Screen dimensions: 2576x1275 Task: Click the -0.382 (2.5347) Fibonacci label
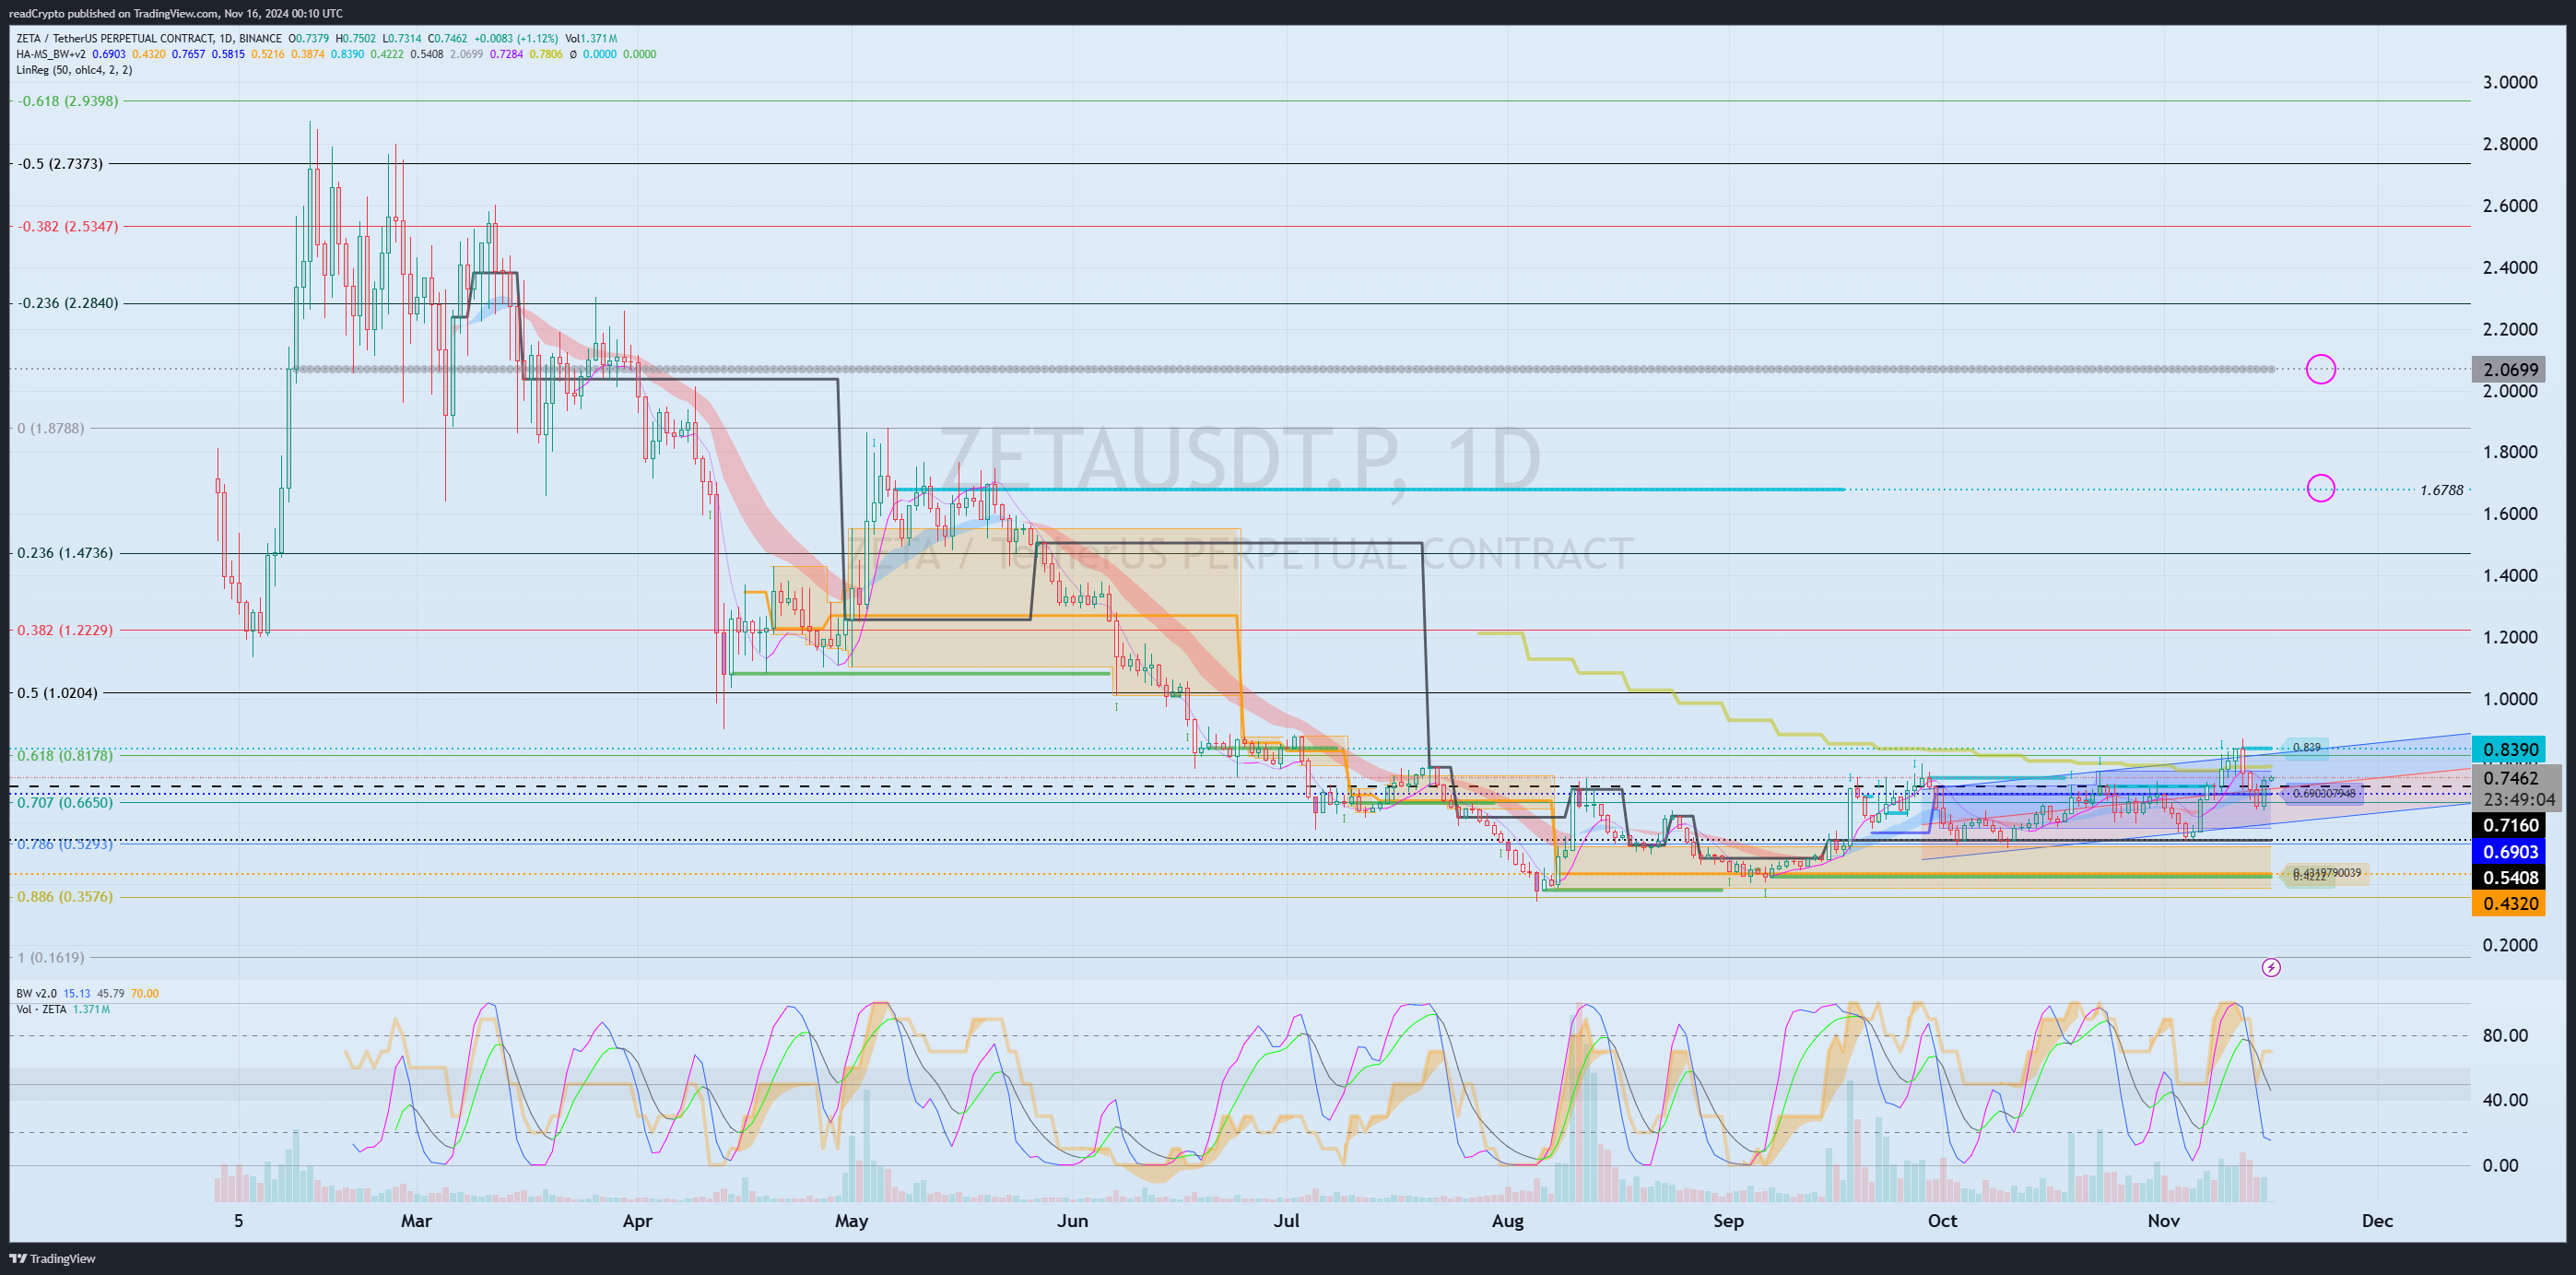(x=67, y=226)
